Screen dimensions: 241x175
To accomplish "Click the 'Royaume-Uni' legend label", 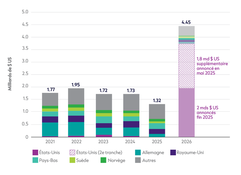I will pos(190,153).
